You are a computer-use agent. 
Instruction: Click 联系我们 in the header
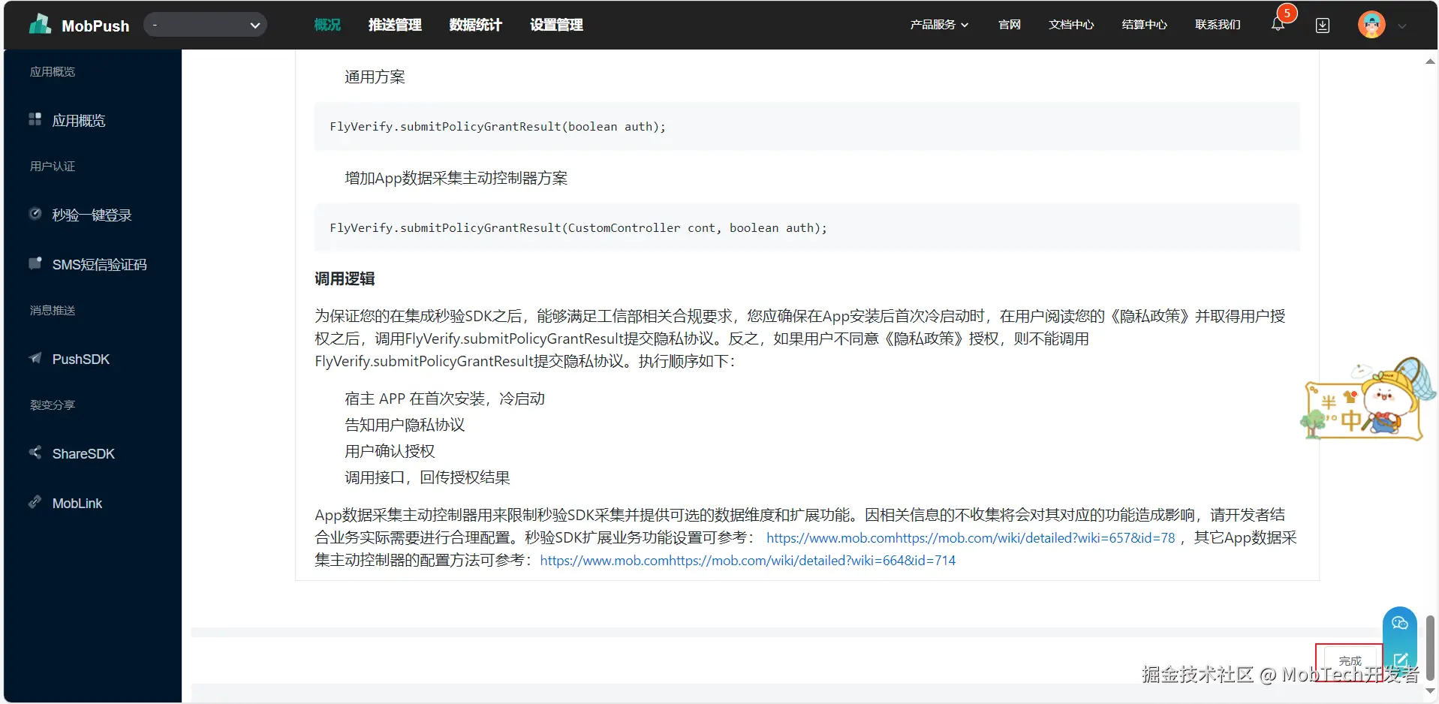pyautogui.click(x=1218, y=25)
